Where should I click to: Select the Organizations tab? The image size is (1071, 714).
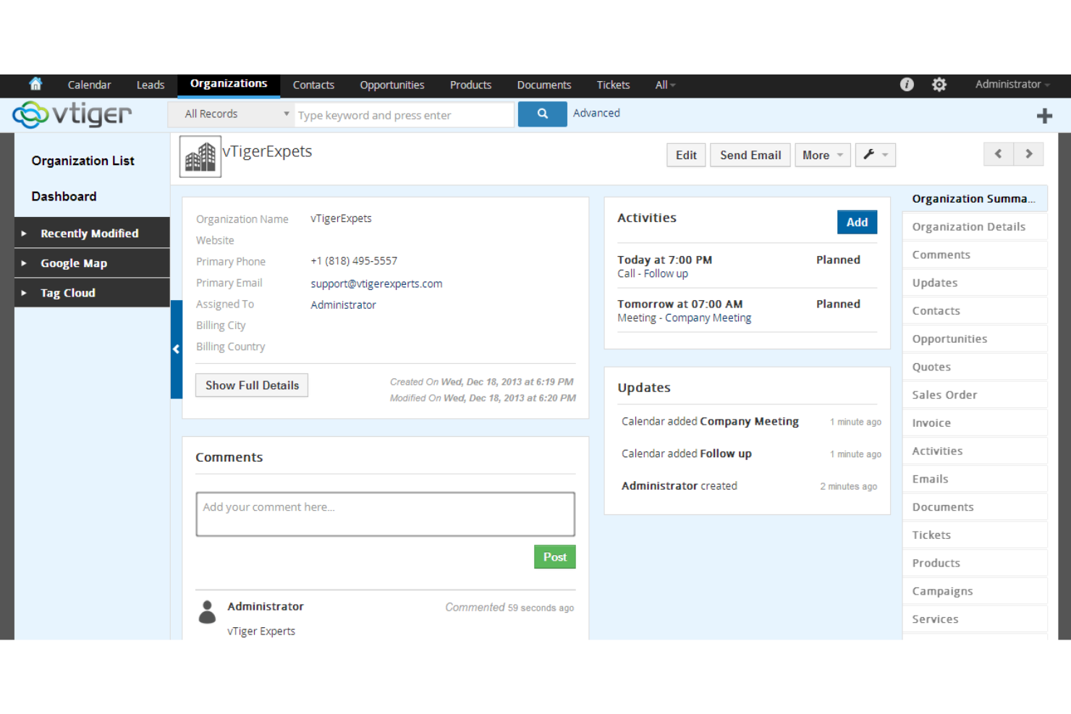(x=229, y=84)
